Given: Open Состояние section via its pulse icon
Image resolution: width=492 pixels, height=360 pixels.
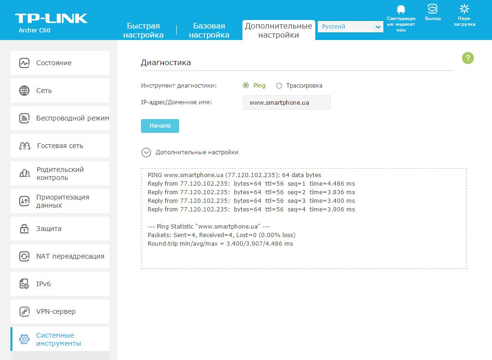Looking at the screenshot, I should [x=24, y=63].
